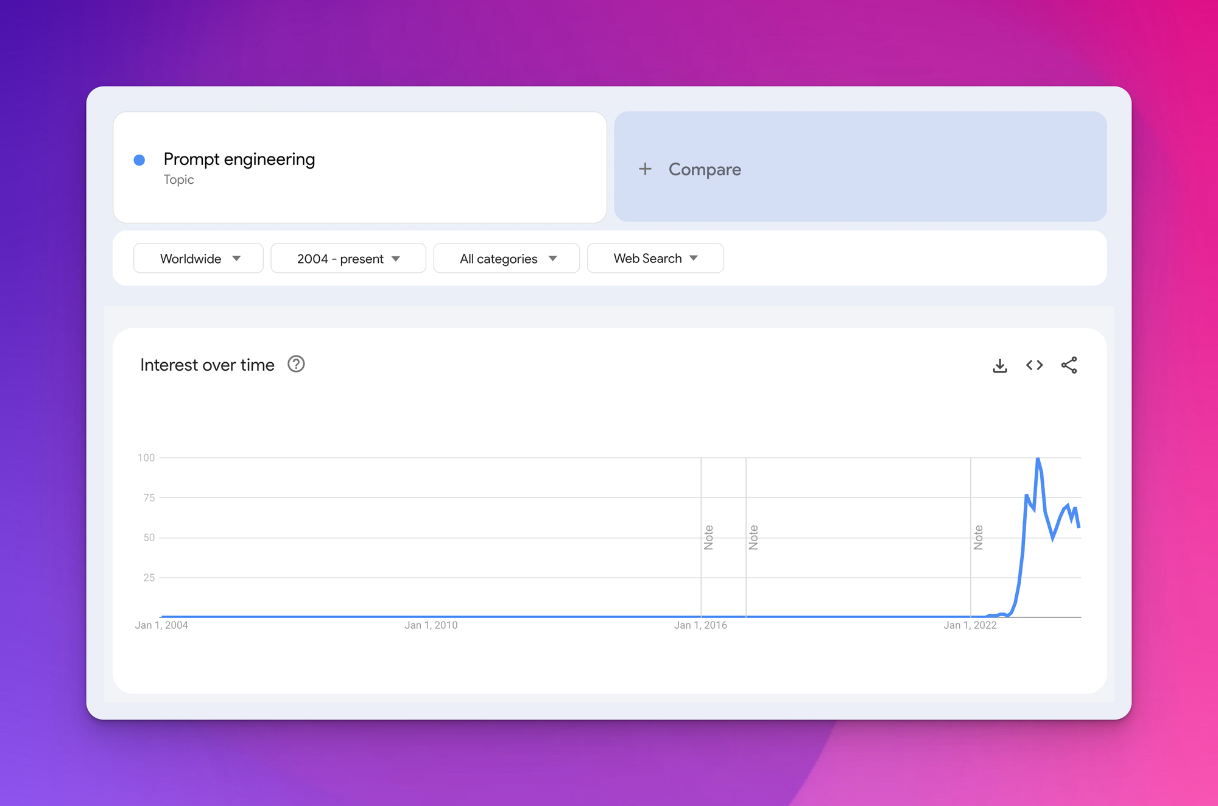
Task: Click the embed code icon
Action: point(1034,365)
